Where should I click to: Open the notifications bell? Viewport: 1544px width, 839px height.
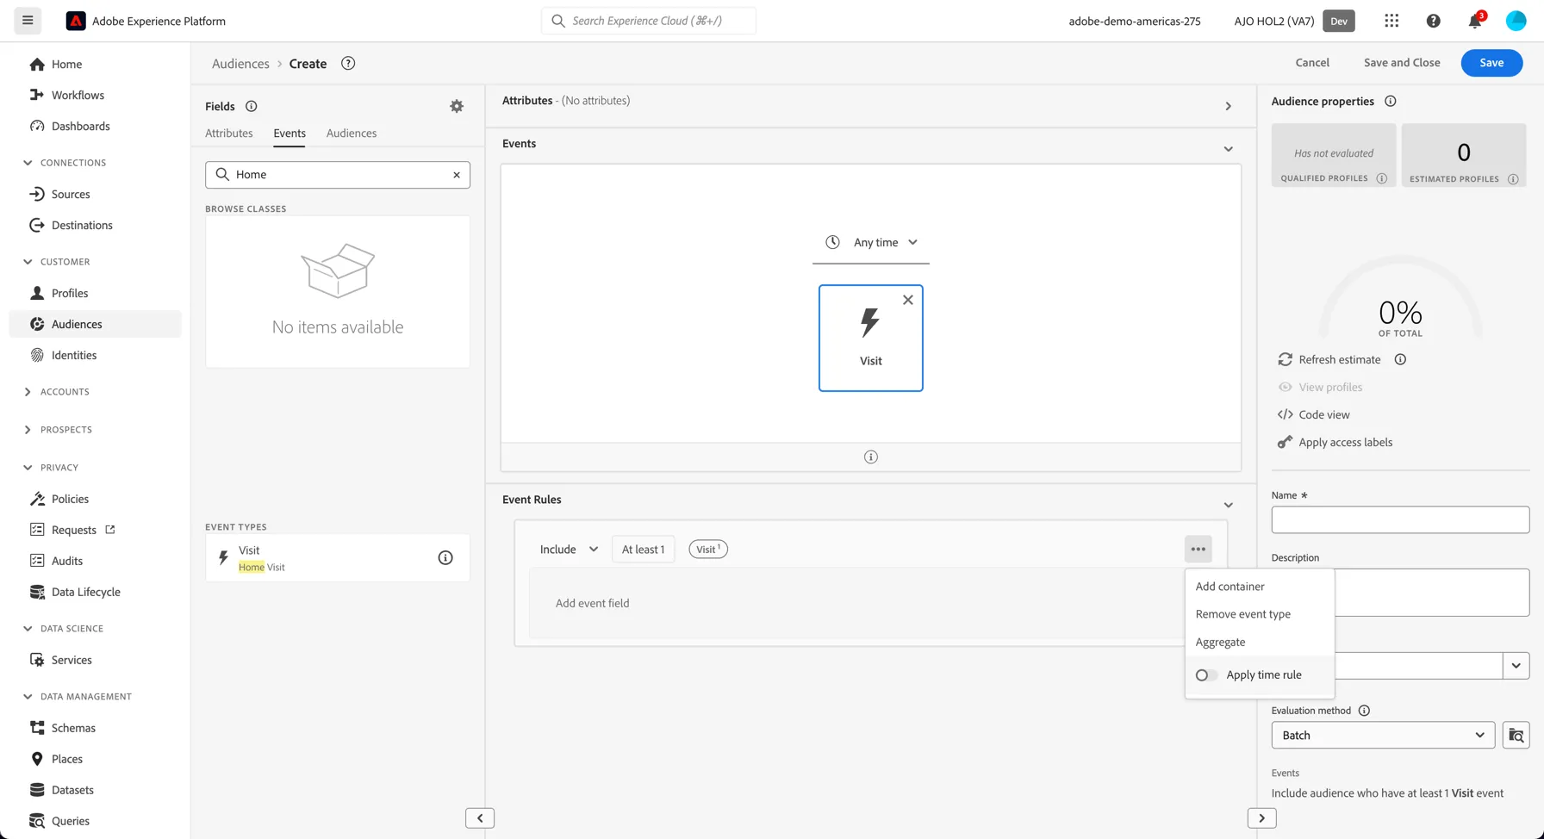(1475, 21)
